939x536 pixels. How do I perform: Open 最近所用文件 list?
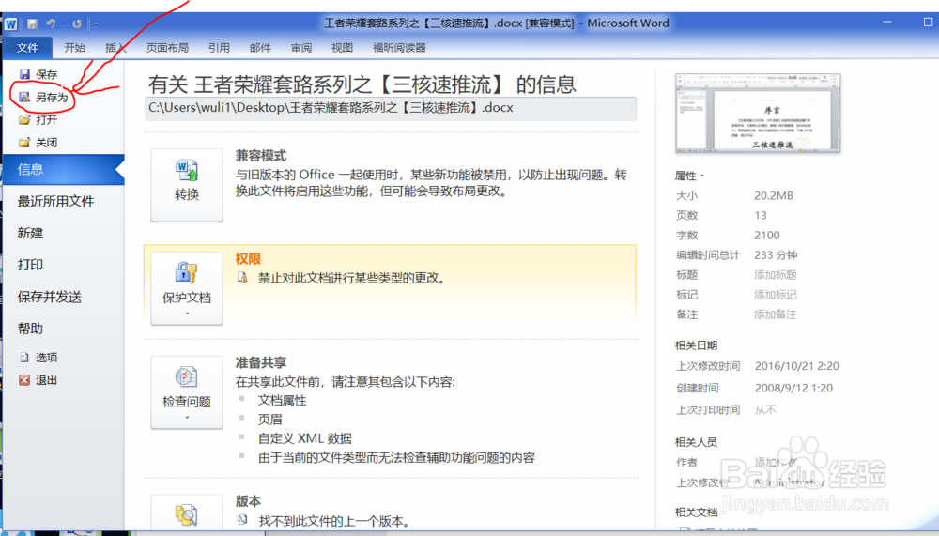click(x=55, y=201)
